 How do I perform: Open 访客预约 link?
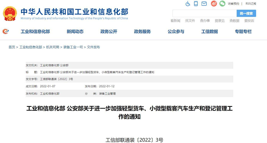pos(233,4)
